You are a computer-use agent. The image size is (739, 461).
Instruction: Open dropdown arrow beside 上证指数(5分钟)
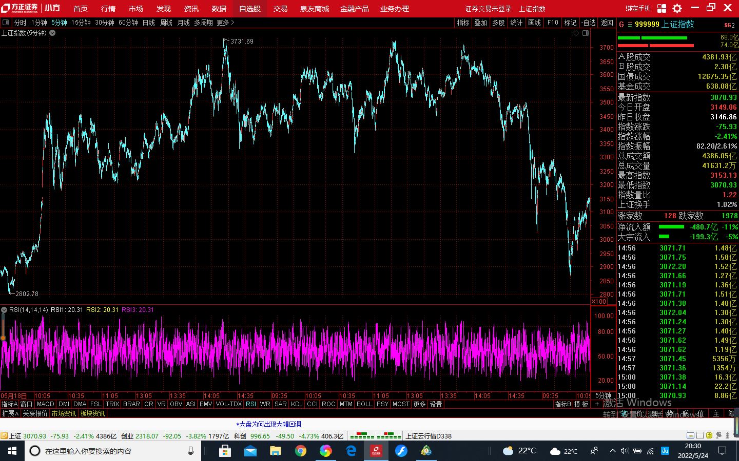pyautogui.click(x=52, y=33)
